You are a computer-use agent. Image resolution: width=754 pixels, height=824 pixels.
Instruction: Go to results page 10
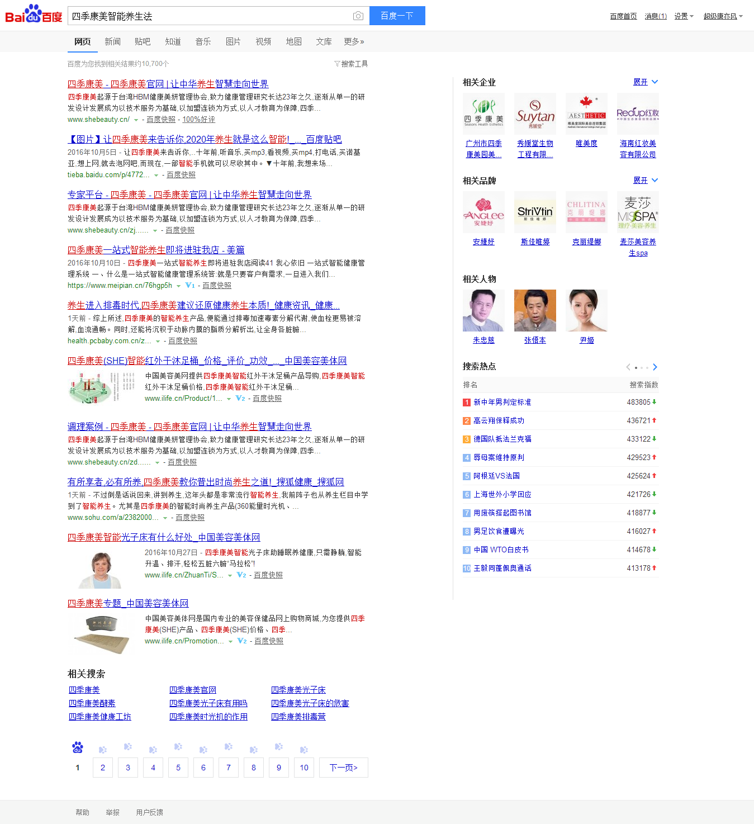coord(304,768)
